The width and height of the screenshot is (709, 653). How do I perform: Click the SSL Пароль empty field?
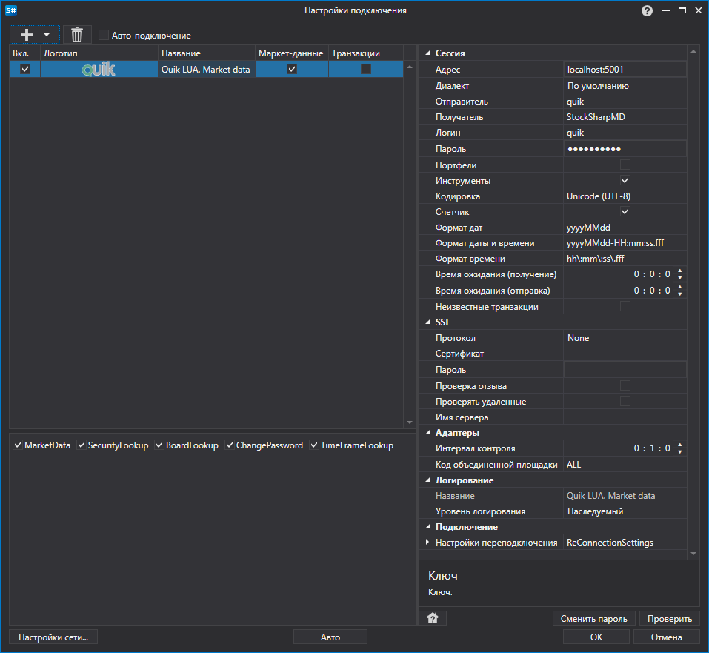[625, 369]
